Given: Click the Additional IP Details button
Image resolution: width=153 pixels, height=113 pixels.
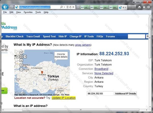Looking at the screenshot, I should (126, 93).
